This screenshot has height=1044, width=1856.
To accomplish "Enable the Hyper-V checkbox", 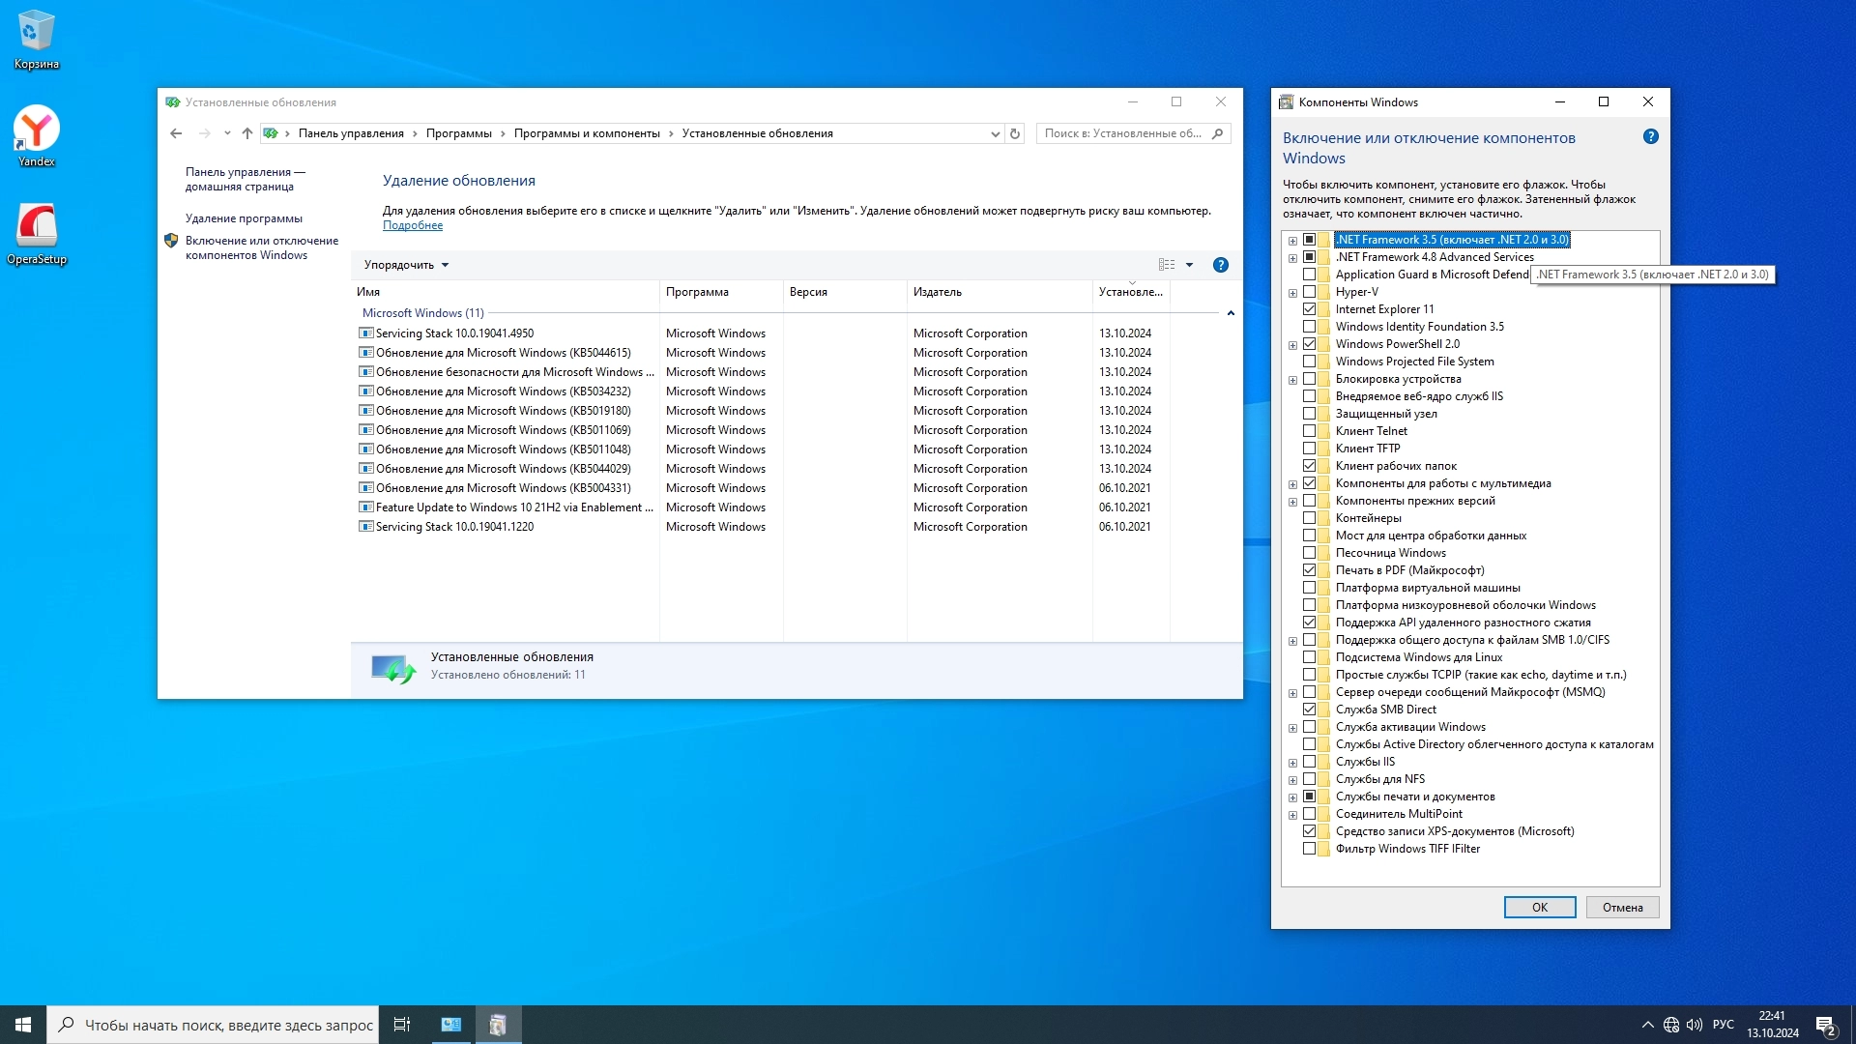I will coord(1310,292).
